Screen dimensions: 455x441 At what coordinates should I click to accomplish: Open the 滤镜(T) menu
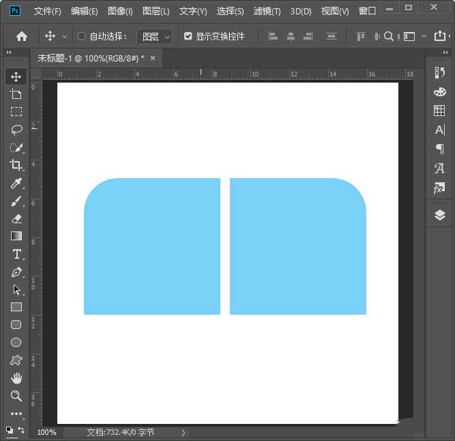point(267,12)
